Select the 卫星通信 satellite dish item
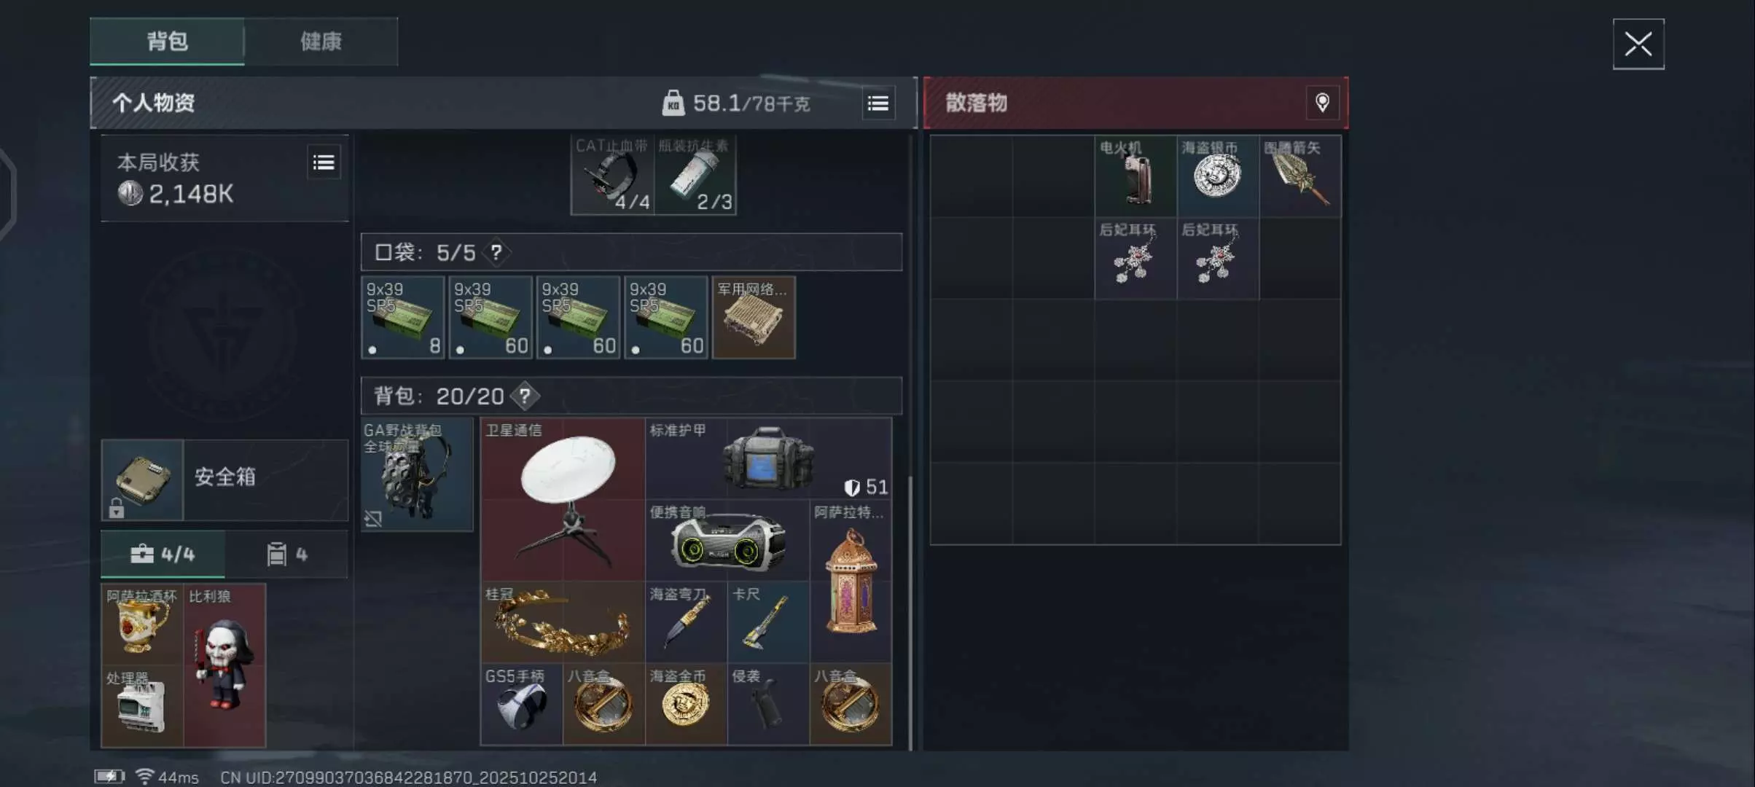Image resolution: width=1755 pixels, height=787 pixels. (x=563, y=499)
